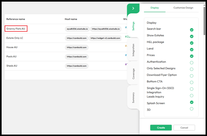Image resolution: width=207 pixels, height=136 pixels.
Task: Select the Granny Flats AU row
Action: click(66, 29)
